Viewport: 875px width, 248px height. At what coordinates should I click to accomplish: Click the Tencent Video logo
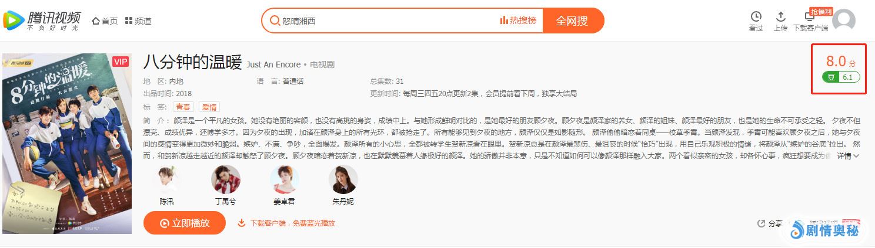[x=42, y=21]
